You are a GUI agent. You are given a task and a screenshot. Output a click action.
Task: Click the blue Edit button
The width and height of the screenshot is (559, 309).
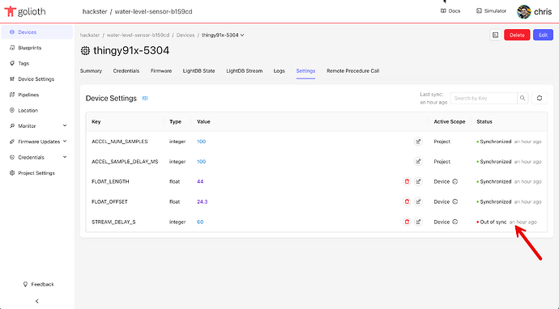point(543,35)
